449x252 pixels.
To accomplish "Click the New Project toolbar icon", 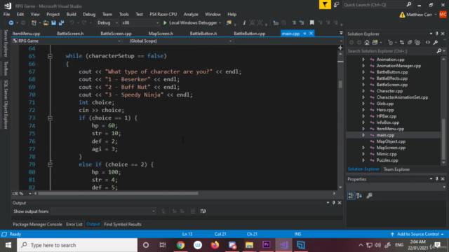I will click(x=34, y=23).
